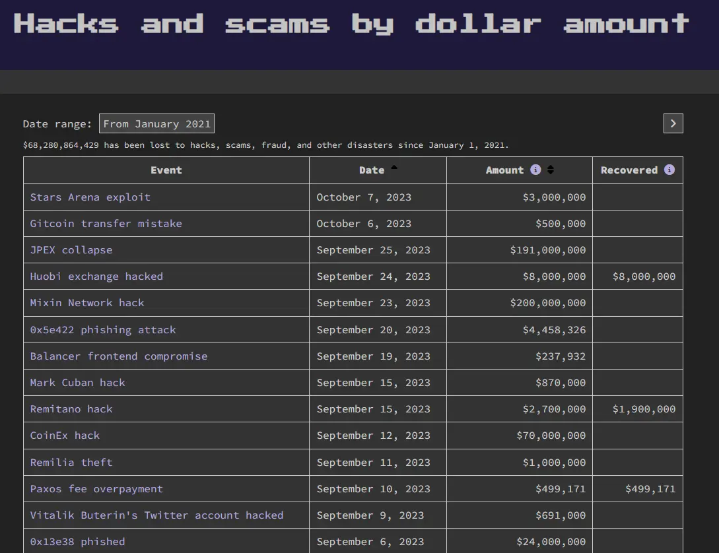Screen dimensions: 719x553
Task: Click the 'Date range:' label
Action: [57, 123]
